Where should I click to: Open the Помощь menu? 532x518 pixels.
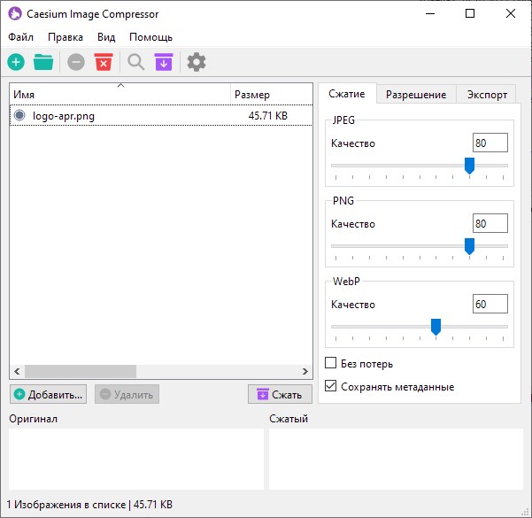pos(151,37)
